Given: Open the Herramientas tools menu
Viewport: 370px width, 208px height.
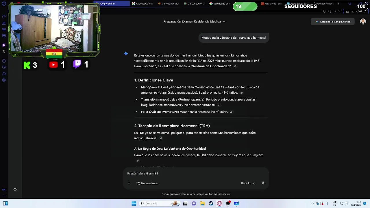Looking at the screenshot, I should click(x=147, y=183).
